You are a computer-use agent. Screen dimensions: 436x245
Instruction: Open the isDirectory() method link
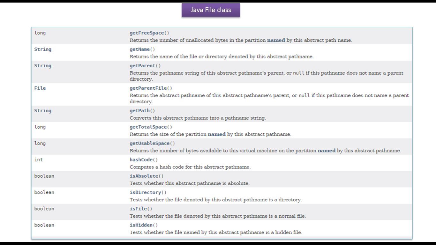point(146,192)
